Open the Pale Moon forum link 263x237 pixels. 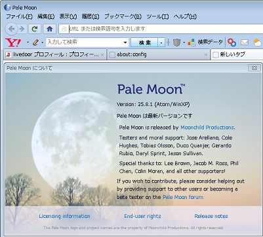pos(183,197)
